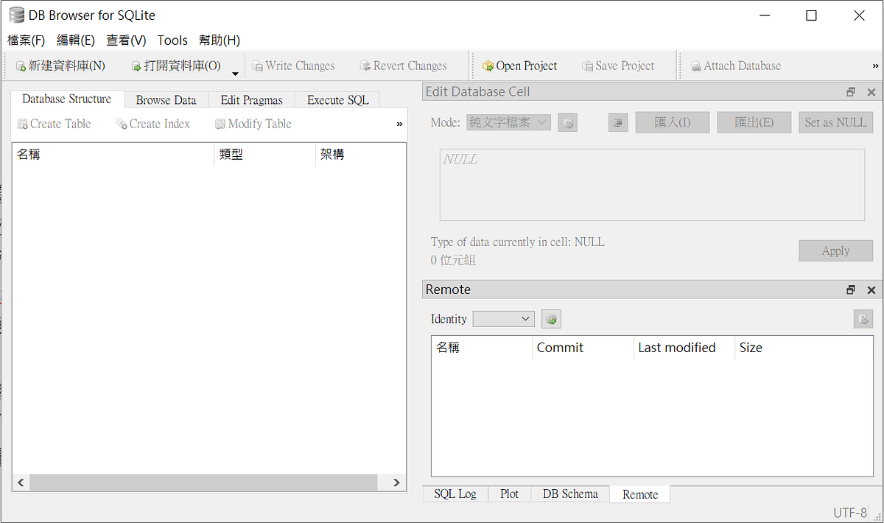Click the Create Index icon
The image size is (884, 523).
[120, 124]
